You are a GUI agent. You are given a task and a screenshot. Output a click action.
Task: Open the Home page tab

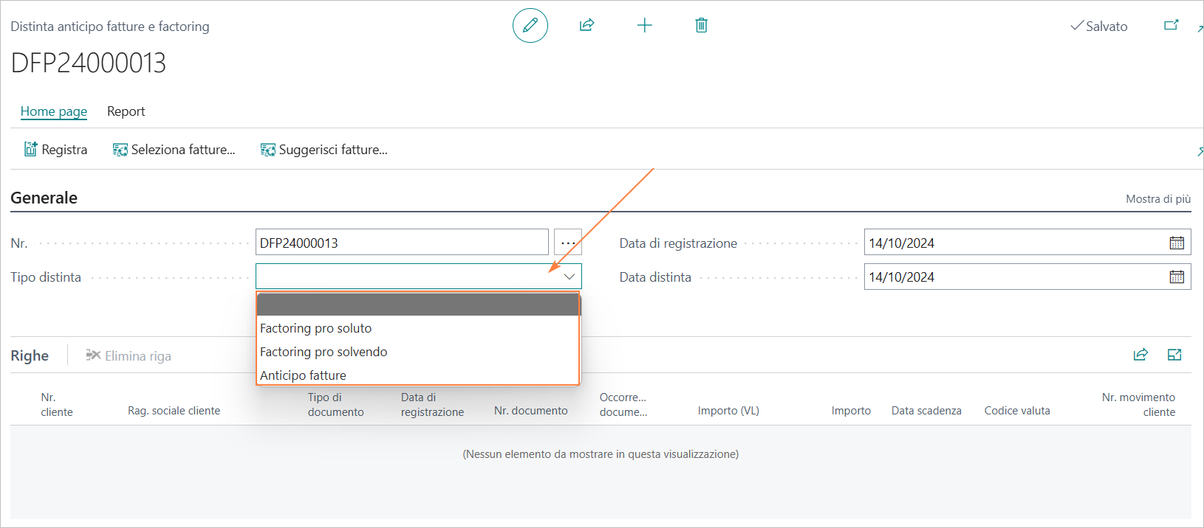tap(54, 111)
